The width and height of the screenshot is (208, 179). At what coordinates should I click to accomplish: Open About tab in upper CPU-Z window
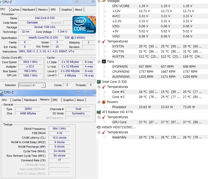[x=79, y=10]
